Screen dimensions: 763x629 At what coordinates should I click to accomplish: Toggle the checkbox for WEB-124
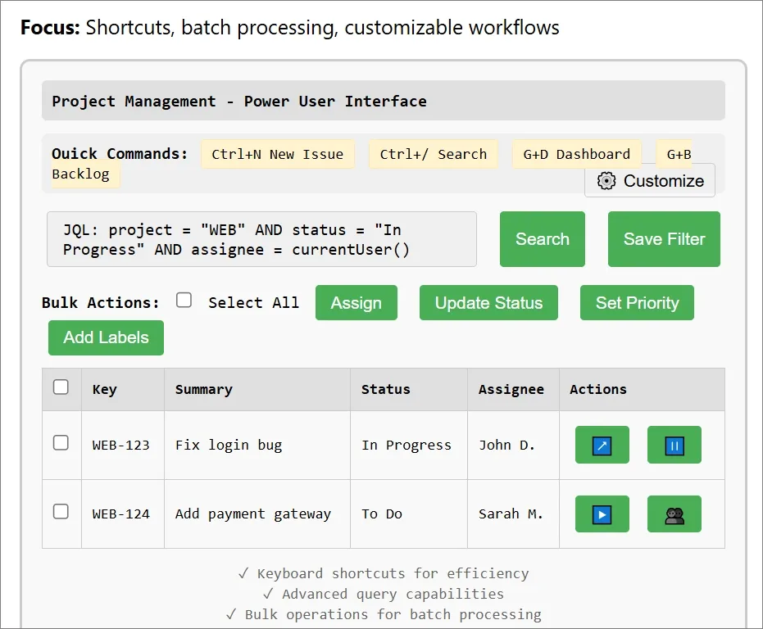tap(61, 512)
